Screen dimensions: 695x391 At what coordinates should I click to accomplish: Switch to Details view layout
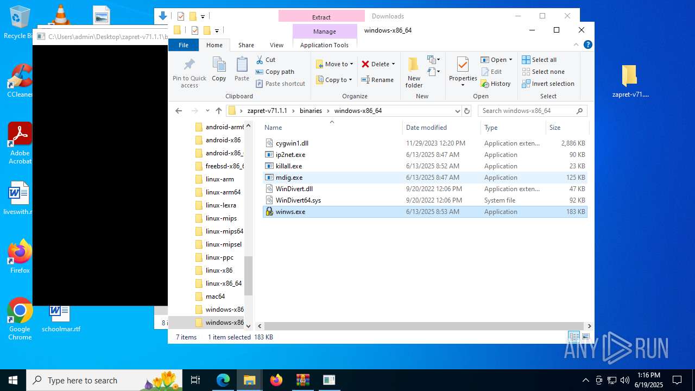[574, 337]
